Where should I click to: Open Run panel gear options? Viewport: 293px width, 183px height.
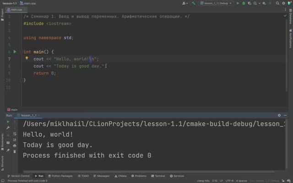(279, 115)
